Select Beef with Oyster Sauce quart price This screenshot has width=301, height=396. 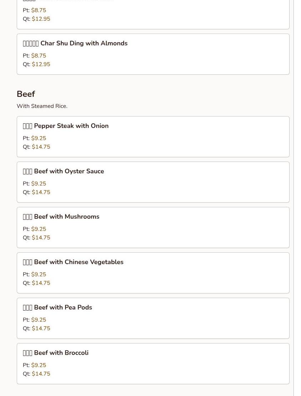41,192
